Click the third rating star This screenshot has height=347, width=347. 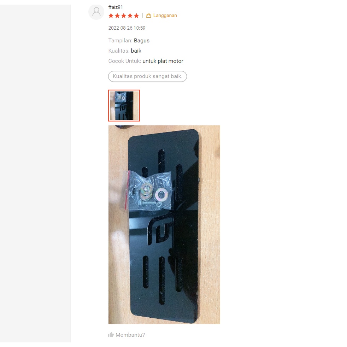(x=124, y=16)
